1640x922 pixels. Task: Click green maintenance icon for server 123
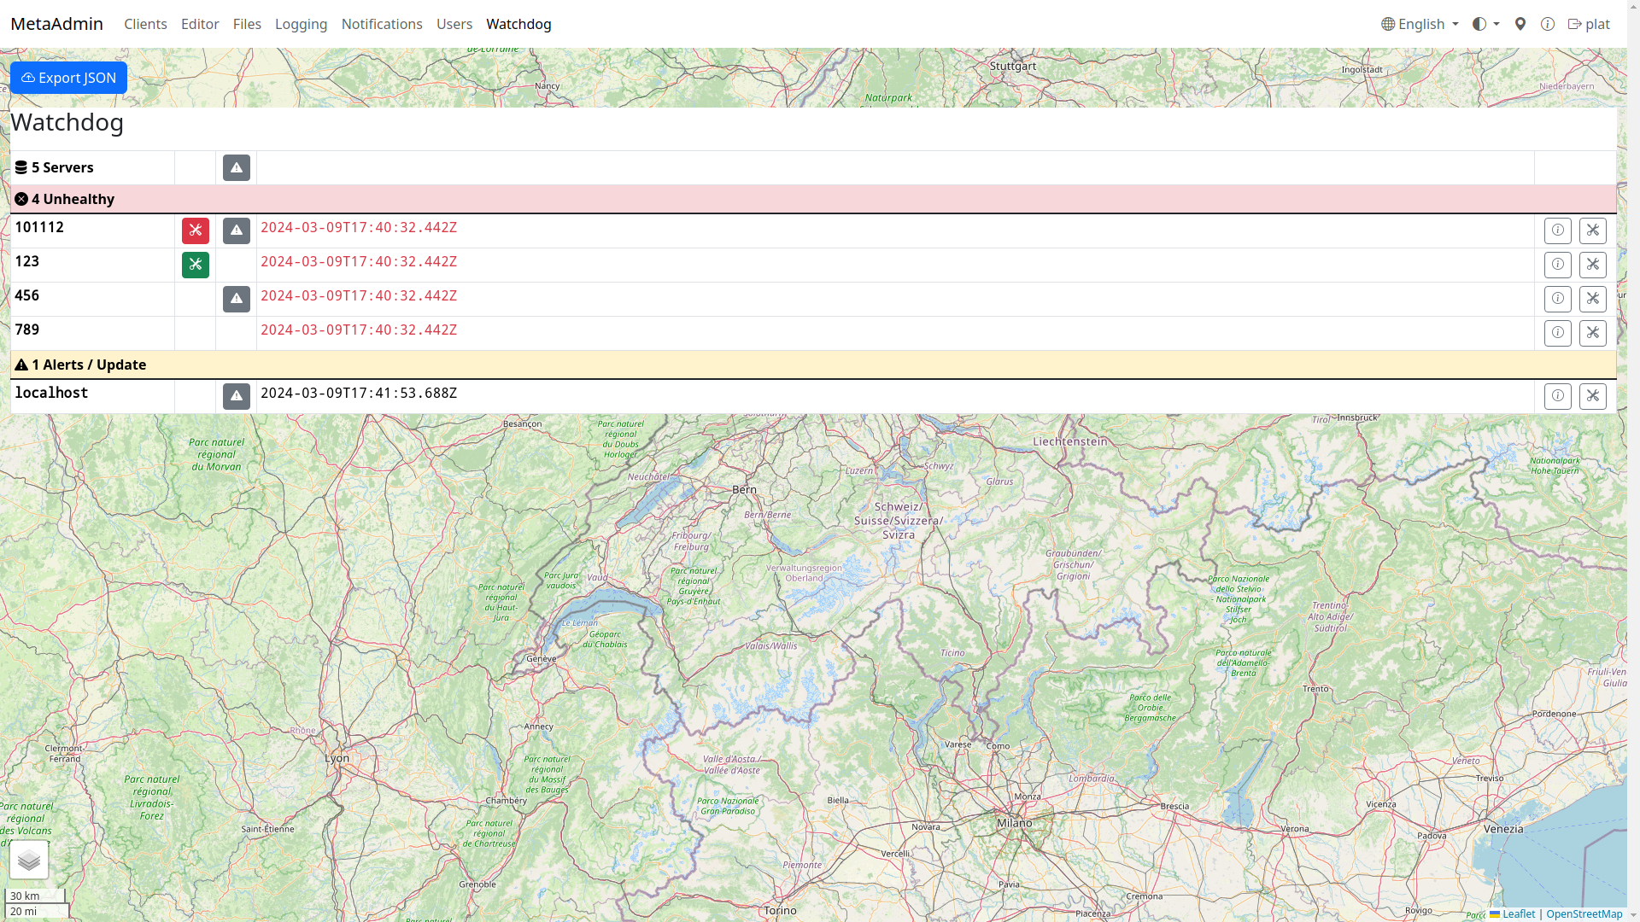[195, 265]
